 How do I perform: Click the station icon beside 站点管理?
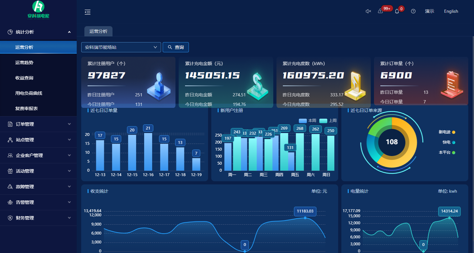pyautogui.click(x=10, y=140)
